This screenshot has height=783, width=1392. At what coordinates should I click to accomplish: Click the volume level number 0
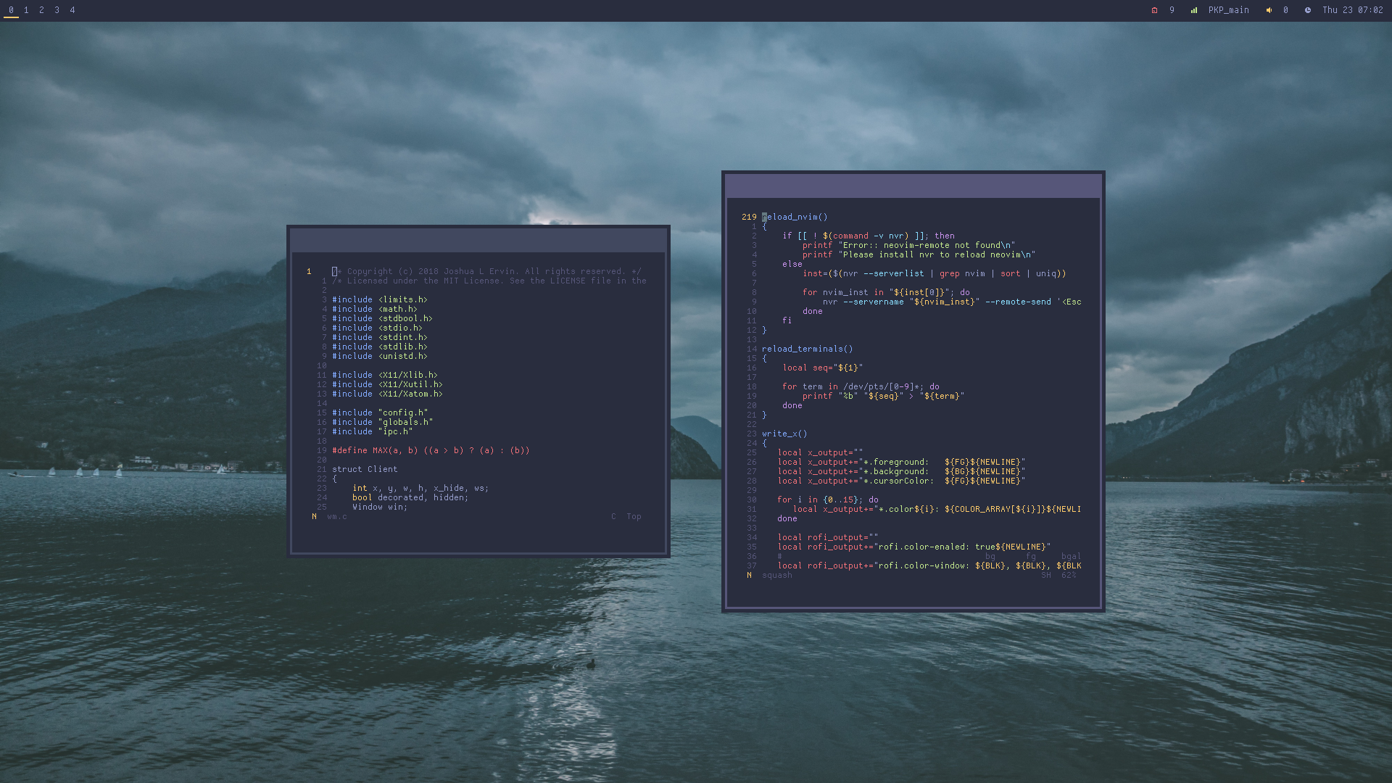pyautogui.click(x=1285, y=10)
